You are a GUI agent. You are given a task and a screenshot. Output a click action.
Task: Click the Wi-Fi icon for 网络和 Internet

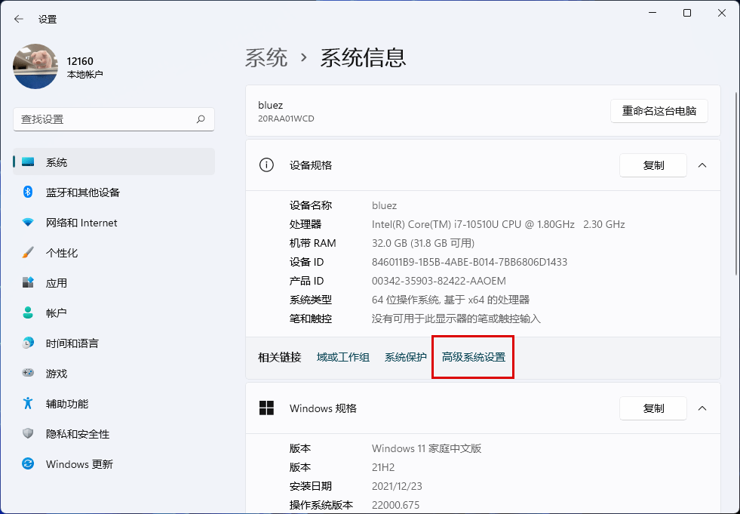click(x=28, y=222)
